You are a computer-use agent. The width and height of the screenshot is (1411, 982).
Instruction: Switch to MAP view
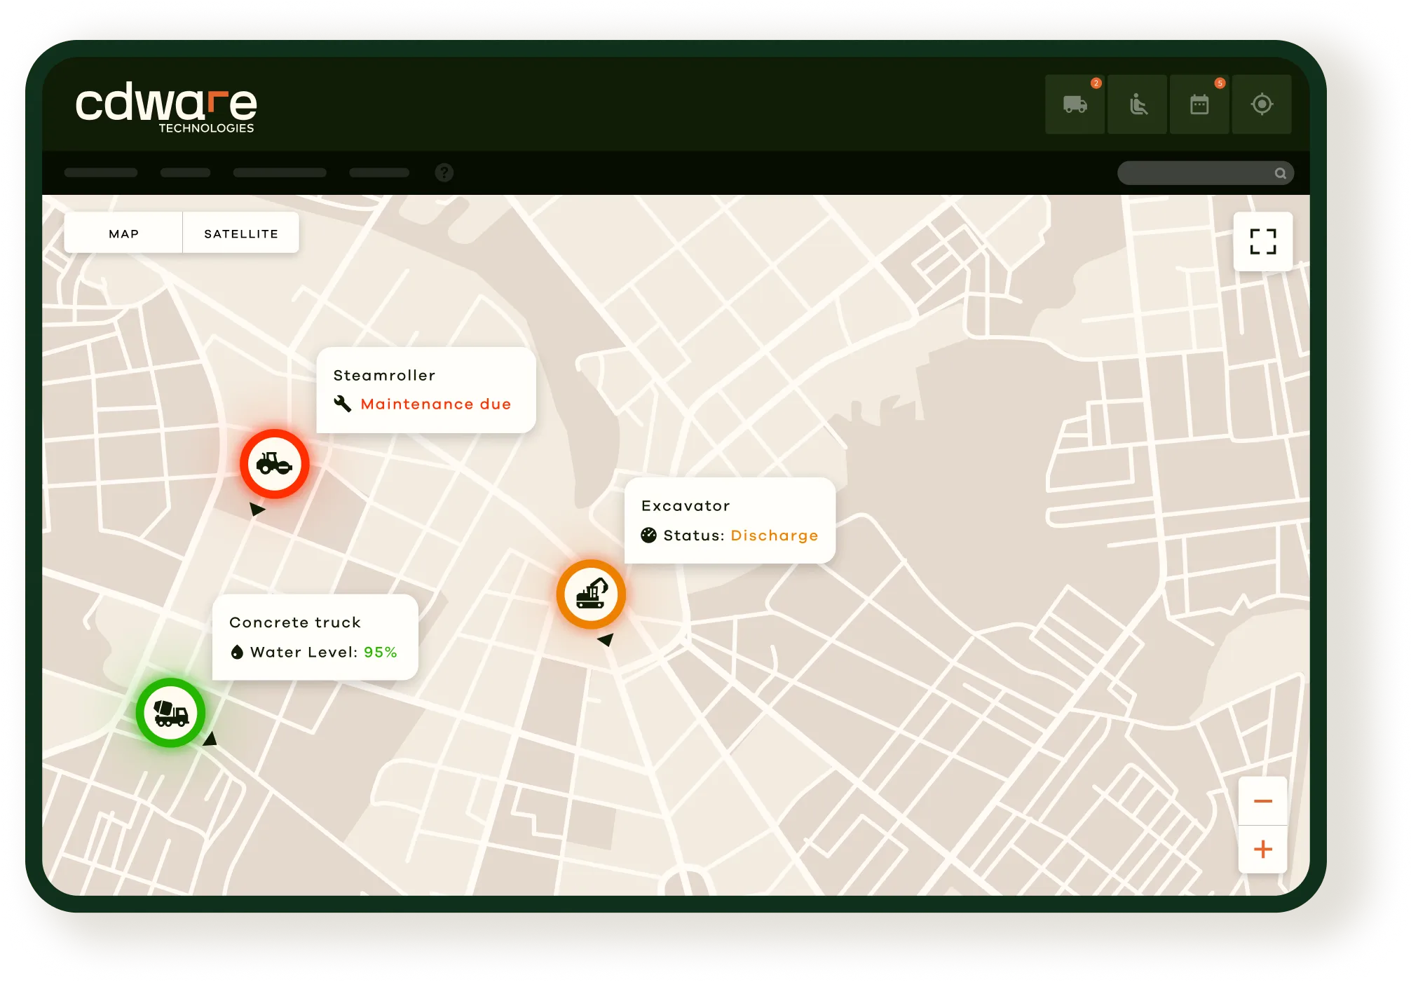pos(123,233)
